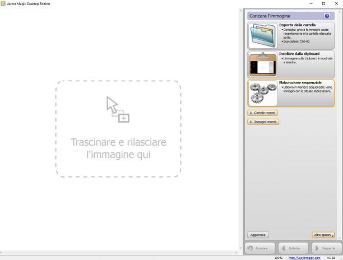This screenshot has height=260, width=343.
Task: Expand the Immagini recenti list
Action: (x=263, y=122)
